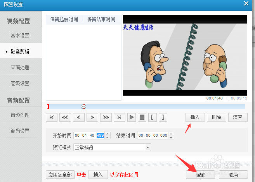Screen dimensions: 255x182
Task: Click the 清空 button
Action: pyautogui.click(x=238, y=117)
